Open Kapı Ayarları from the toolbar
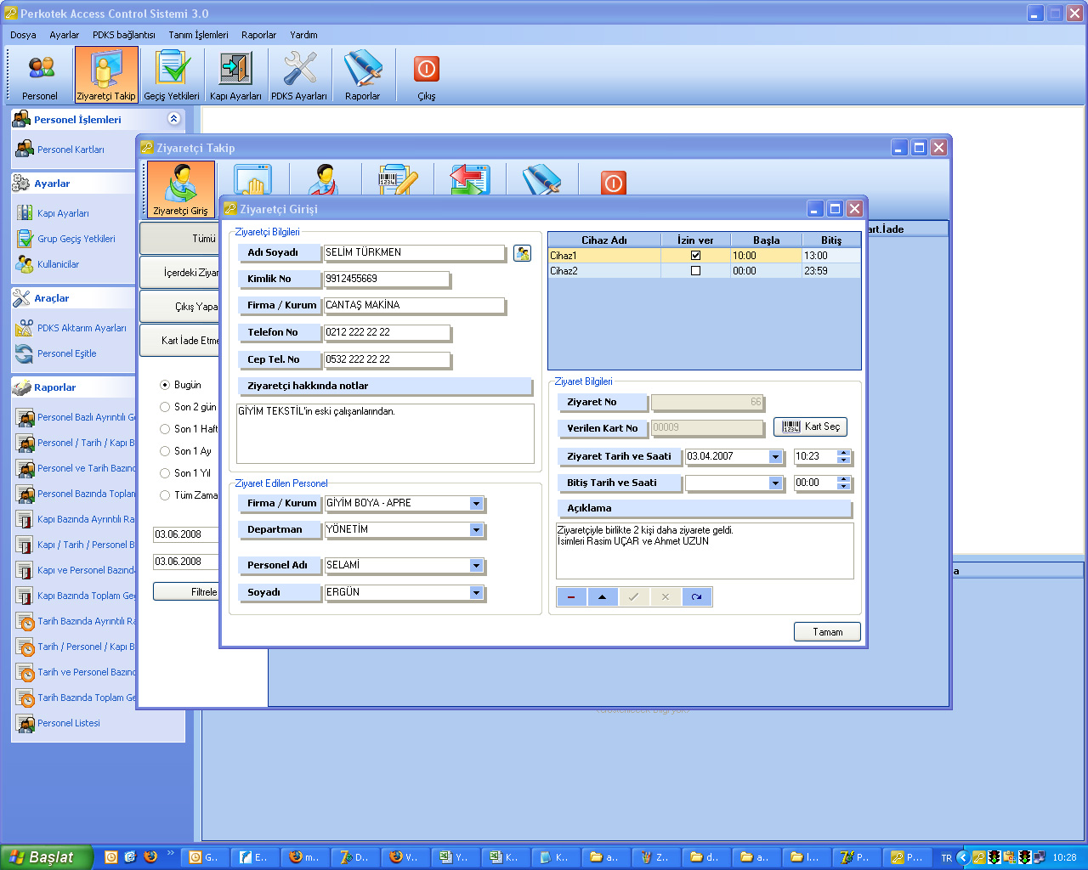 (235, 75)
